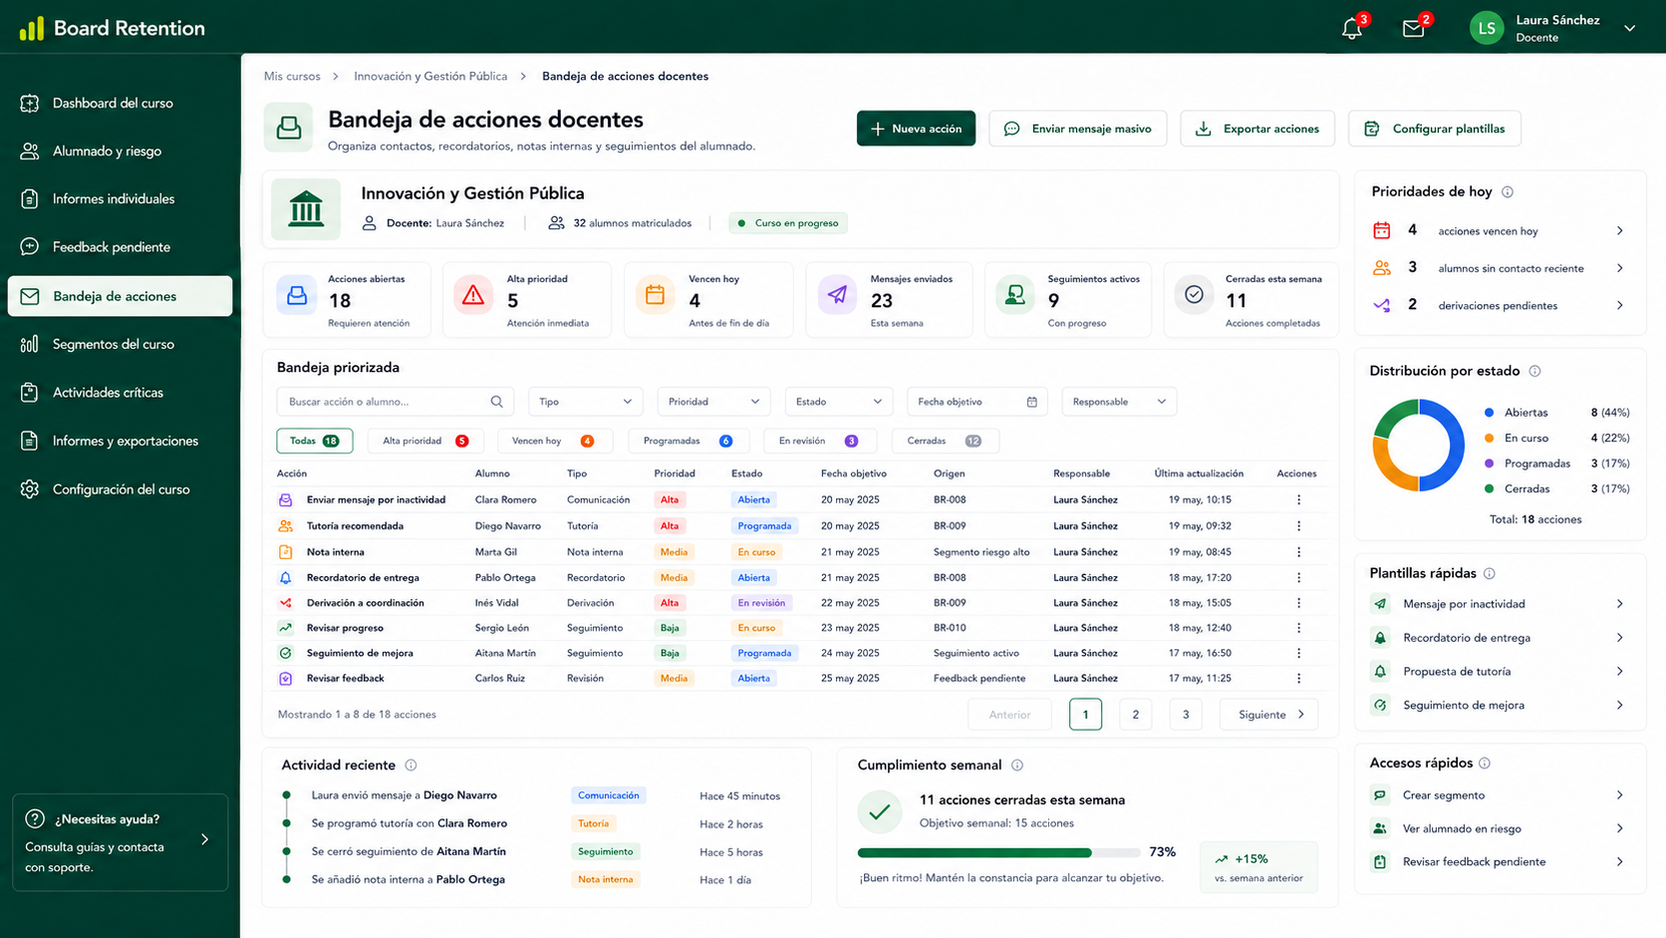Expand the Responsable filter dropdown
This screenshot has height=938, width=1666.
pyautogui.click(x=1119, y=402)
